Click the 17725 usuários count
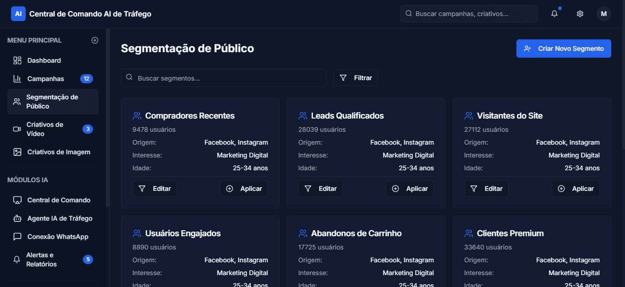Image resolution: width=625 pixels, height=287 pixels. pos(321,247)
